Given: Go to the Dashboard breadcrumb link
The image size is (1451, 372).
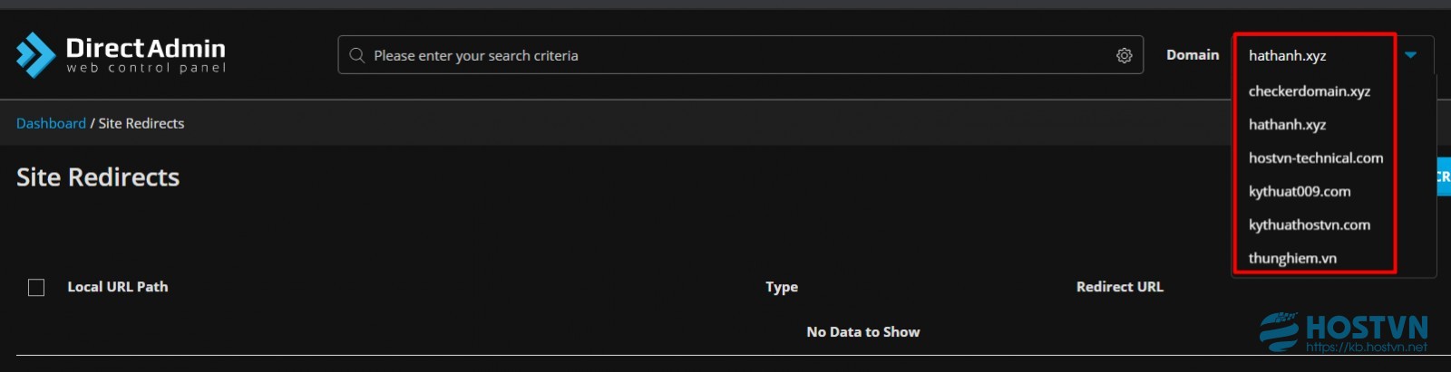Looking at the screenshot, I should coord(51,123).
